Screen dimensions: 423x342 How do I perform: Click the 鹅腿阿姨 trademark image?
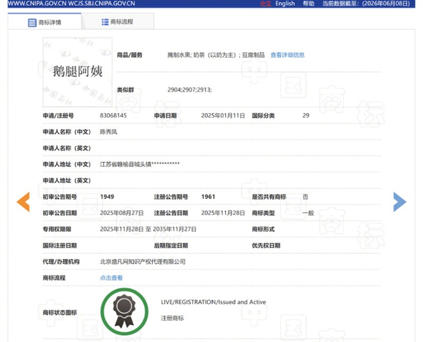(x=77, y=72)
